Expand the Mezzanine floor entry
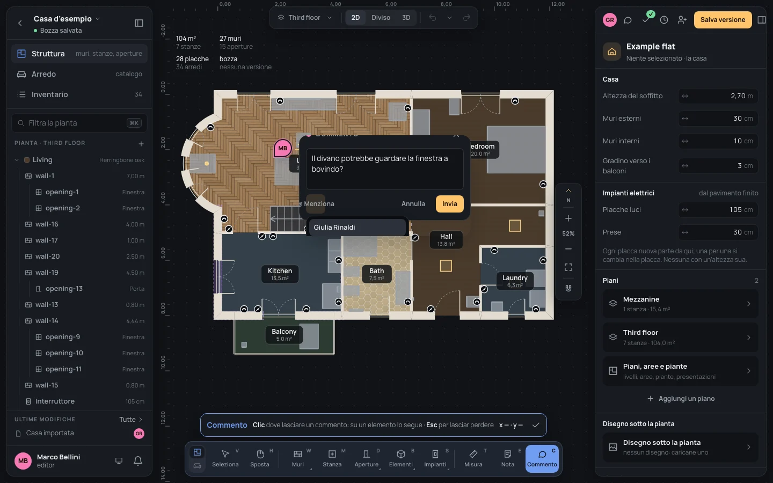 pos(681,304)
